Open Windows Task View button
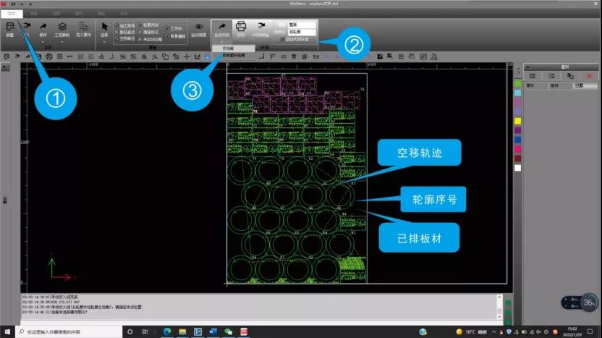Screen dimensions: 602x338 tap(145, 331)
